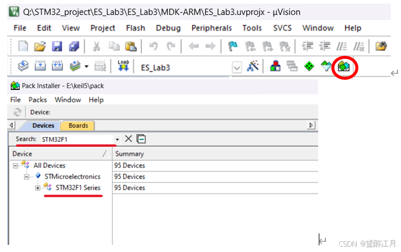Unindent selected lines icon

(325, 46)
